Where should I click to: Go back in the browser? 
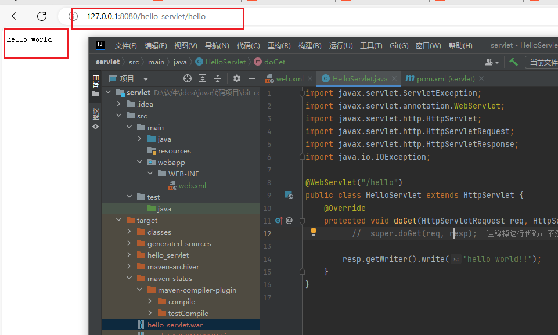coord(16,16)
